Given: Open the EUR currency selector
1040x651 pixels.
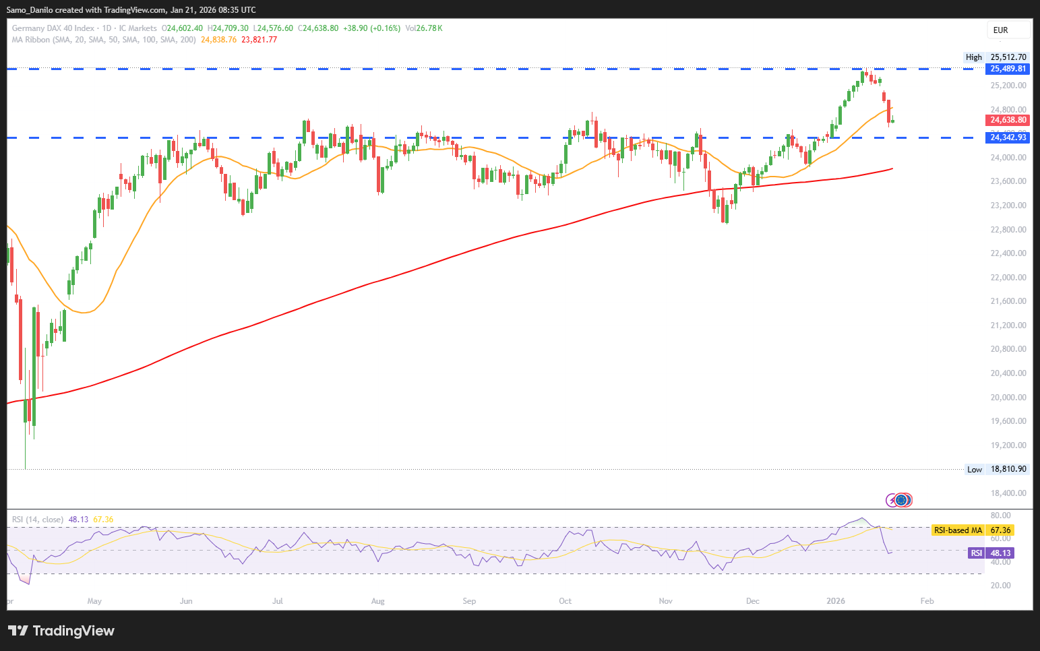Looking at the screenshot, I should pyautogui.click(x=1008, y=30).
